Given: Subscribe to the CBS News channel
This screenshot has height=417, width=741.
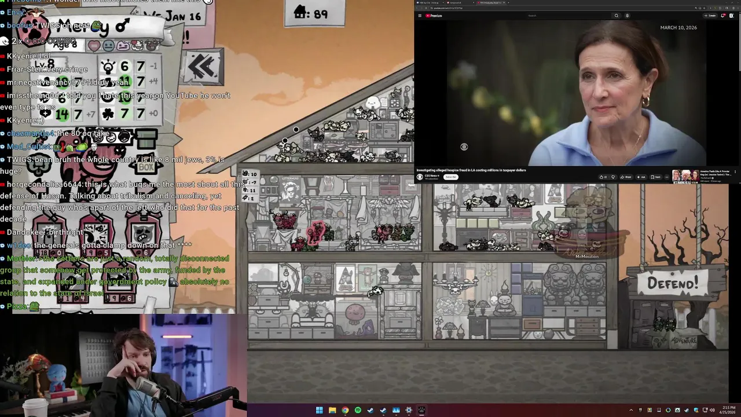Looking at the screenshot, I should [451, 177].
